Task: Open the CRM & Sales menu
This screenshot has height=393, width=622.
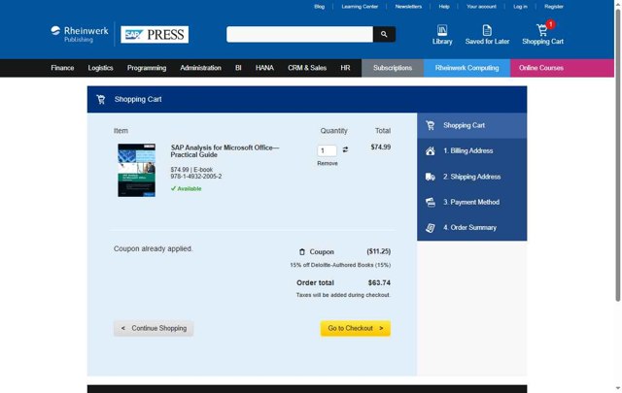Action: (307, 68)
